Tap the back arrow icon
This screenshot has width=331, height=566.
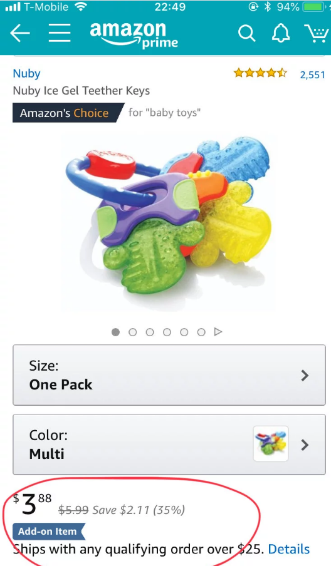[x=20, y=33]
